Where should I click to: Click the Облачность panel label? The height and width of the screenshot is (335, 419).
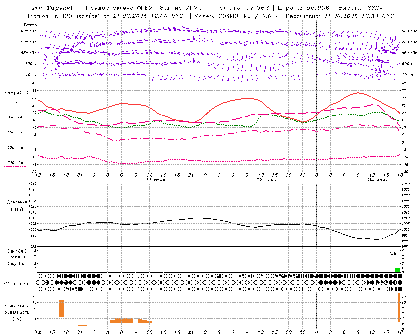pyautogui.click(x=17, y=284)
